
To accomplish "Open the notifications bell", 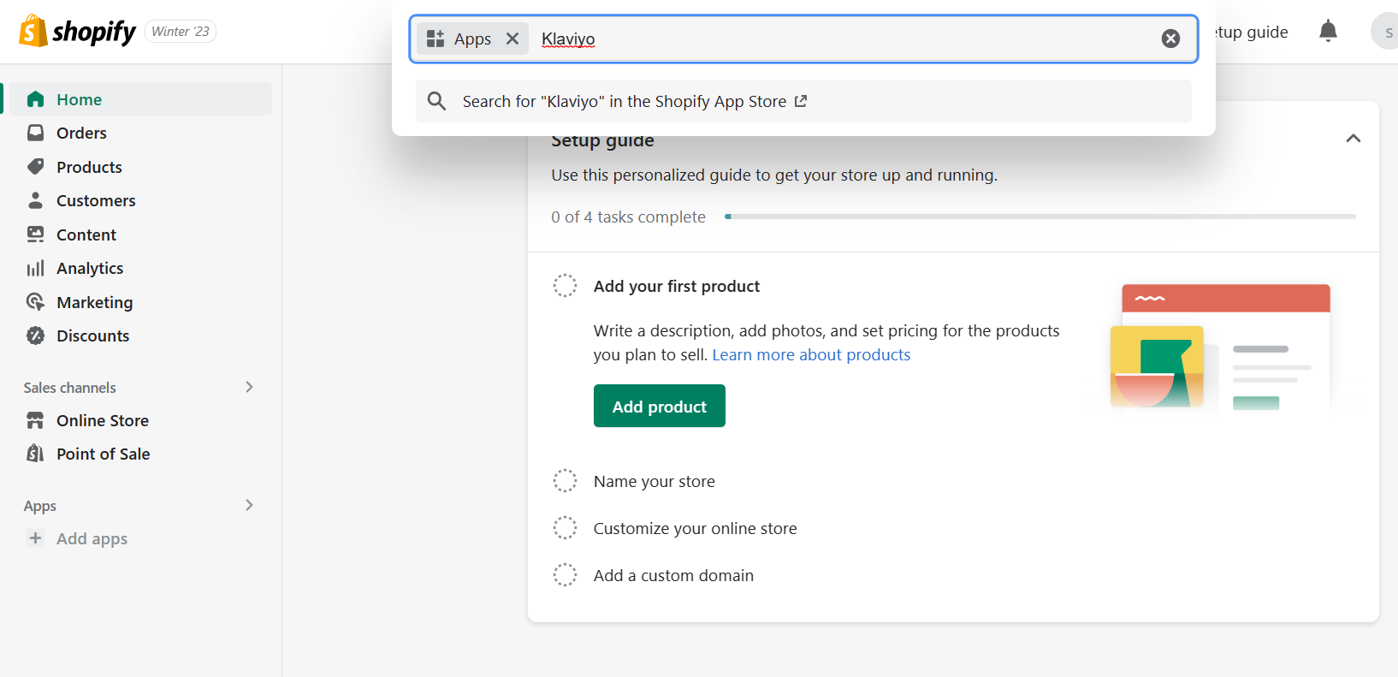I will click(1328, 32).
